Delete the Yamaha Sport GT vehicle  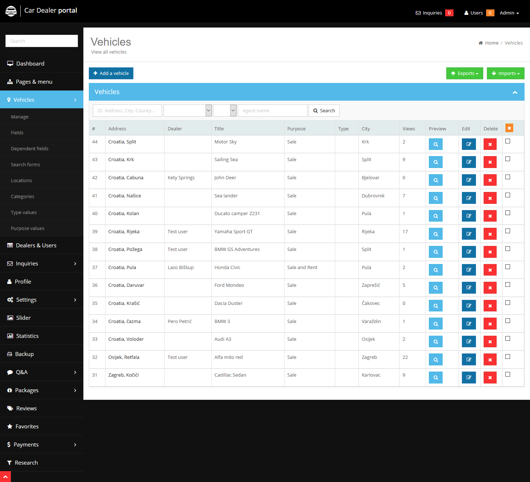click(x=490, y=234)
